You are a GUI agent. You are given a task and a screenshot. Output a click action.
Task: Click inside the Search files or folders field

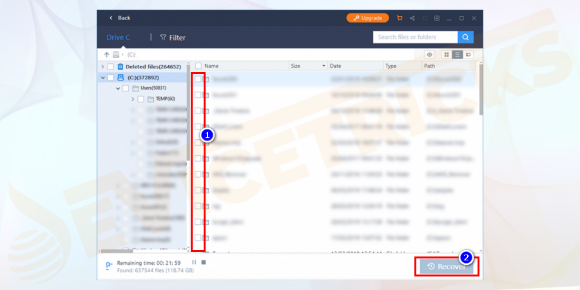tap(416, 37)
